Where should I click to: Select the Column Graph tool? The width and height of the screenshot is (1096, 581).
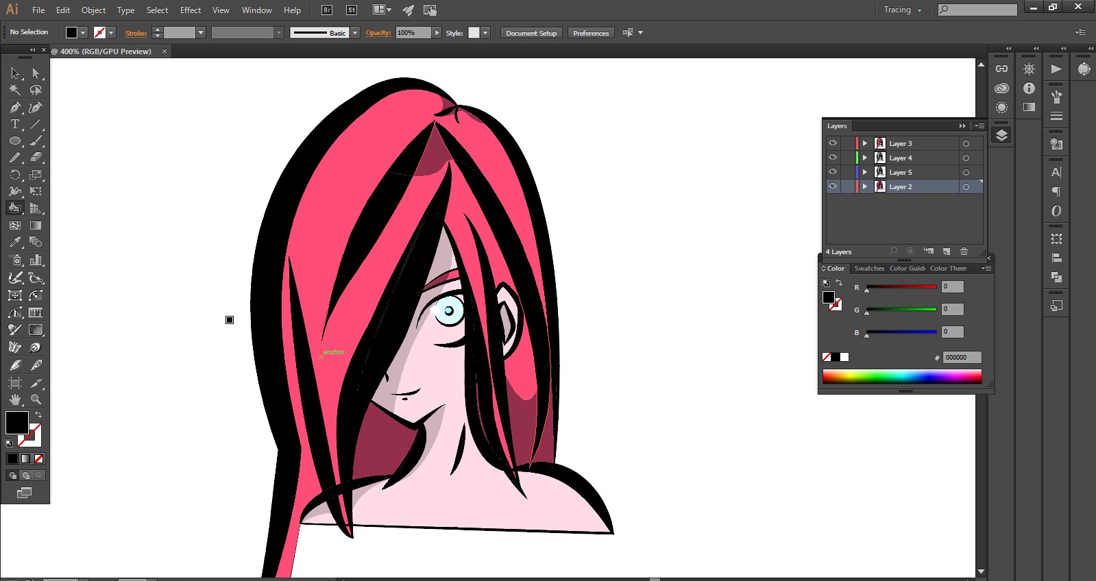36,260
